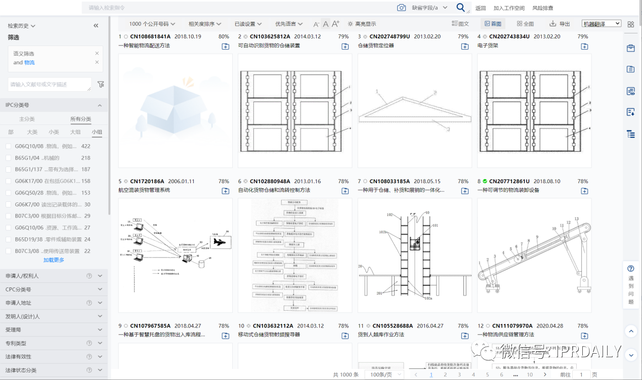
Task: Click the round down-arrow button
Action: click(630, 356)
